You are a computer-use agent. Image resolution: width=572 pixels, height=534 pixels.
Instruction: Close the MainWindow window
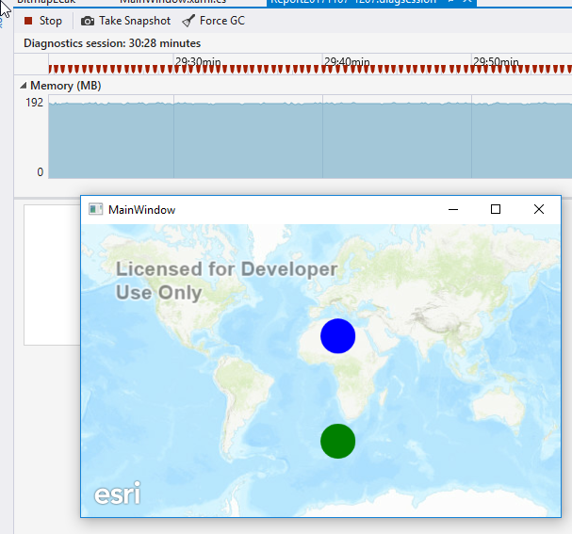(x=539, y=209)
